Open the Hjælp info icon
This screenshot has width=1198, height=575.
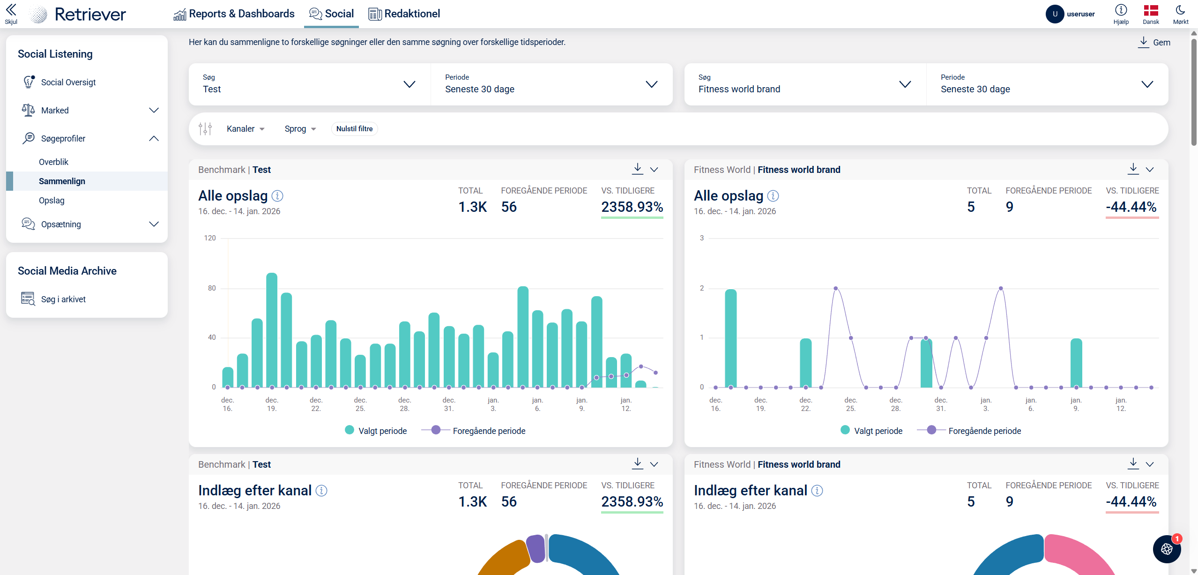[1121, 10]
